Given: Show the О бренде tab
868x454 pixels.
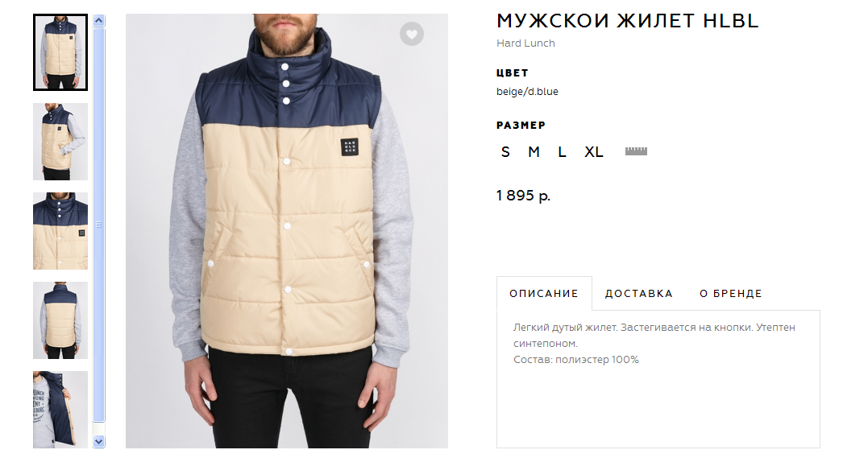Looking at the screenshot, I should coord(731,294).
